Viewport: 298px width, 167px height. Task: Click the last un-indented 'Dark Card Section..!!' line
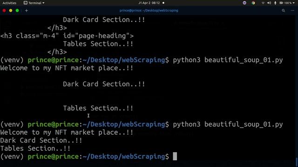tap(41, 140)
